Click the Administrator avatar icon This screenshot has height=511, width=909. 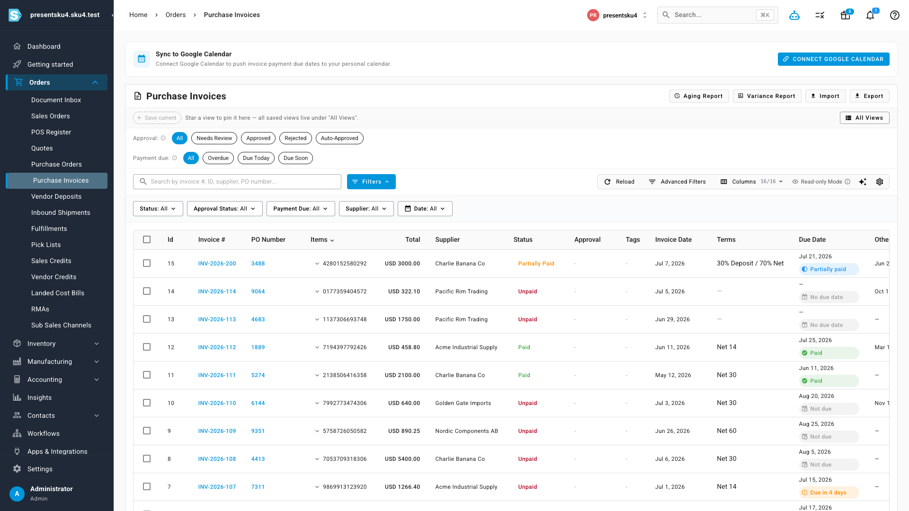pyautogui.click(x=17, y=493)
